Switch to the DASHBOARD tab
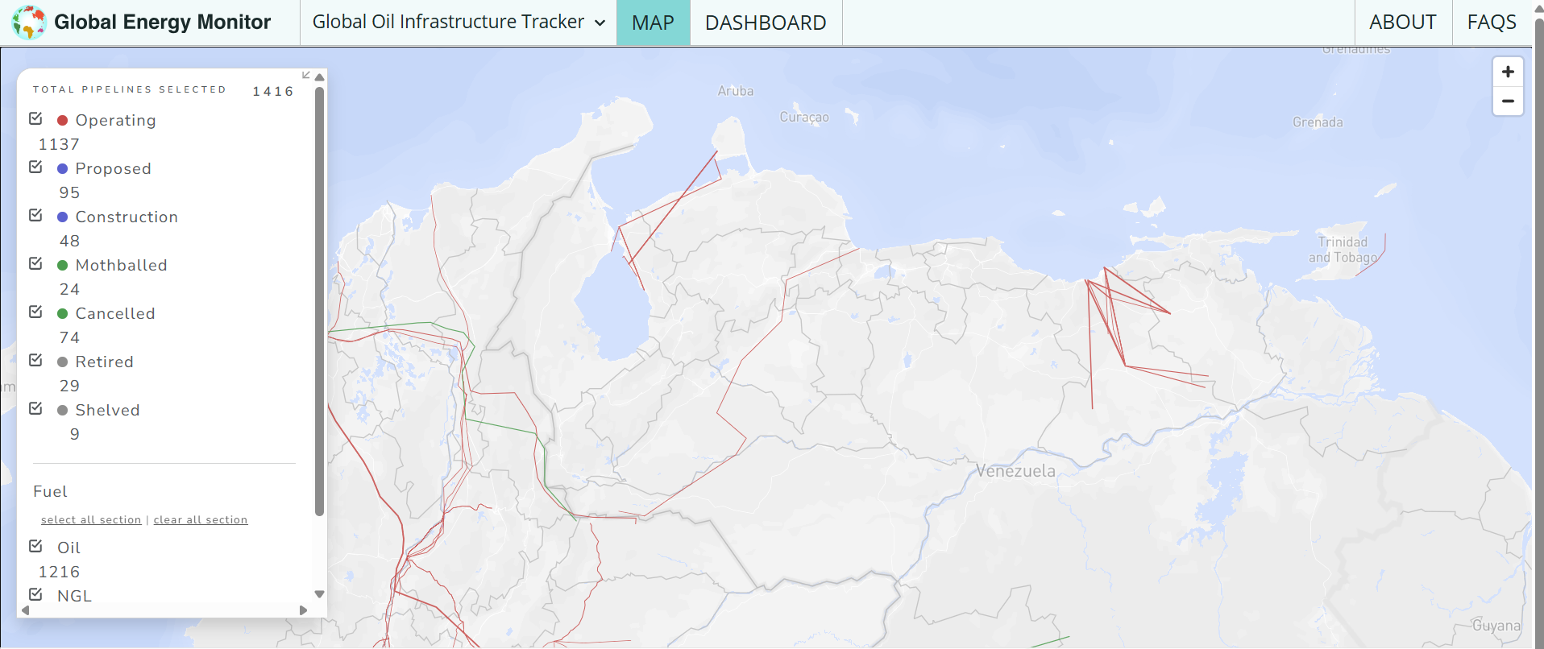The height and width of the screenshot is (649, 1544). [765, 23]
